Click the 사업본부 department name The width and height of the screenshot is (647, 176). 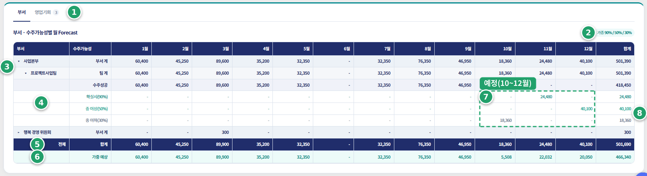pyautogui.click(x=31, y=61)
